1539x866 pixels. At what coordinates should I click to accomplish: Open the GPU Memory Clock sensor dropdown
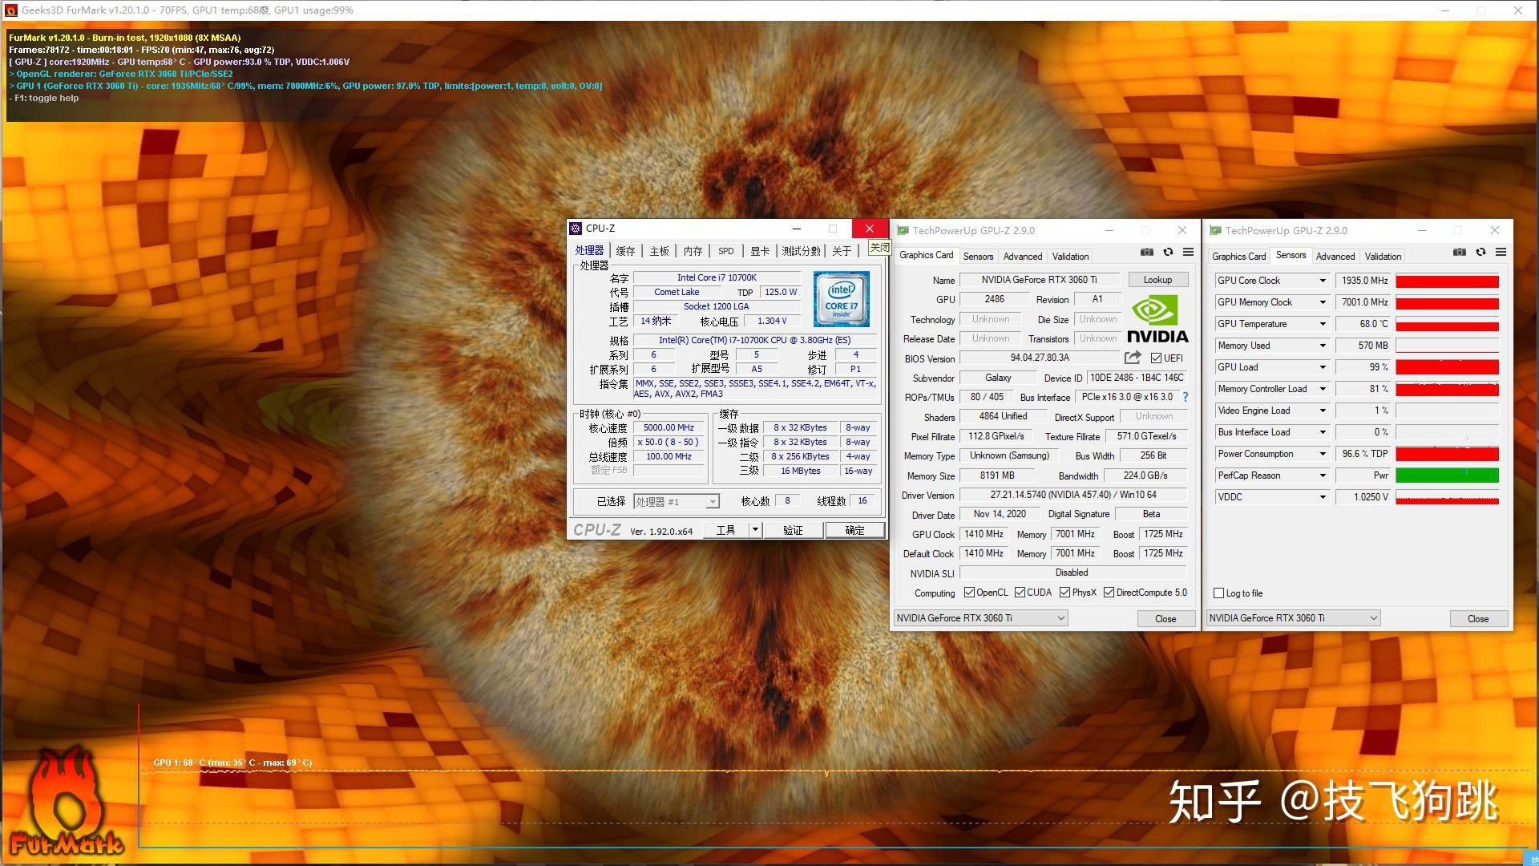1323,302
